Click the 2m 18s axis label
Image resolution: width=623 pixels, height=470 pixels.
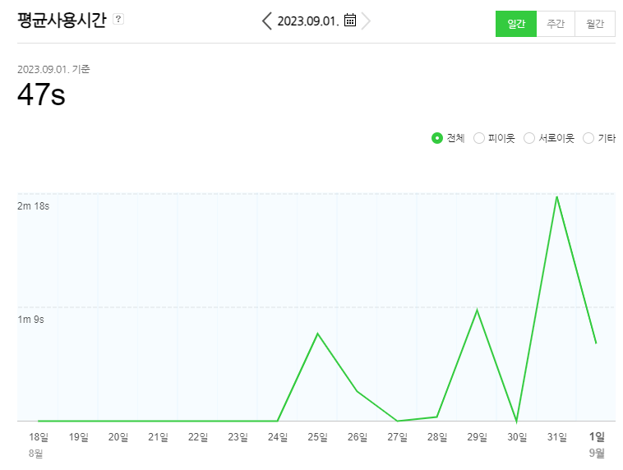34,205
